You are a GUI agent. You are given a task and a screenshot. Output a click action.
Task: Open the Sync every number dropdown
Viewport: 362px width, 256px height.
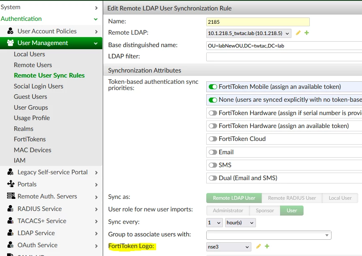(215, 223)
